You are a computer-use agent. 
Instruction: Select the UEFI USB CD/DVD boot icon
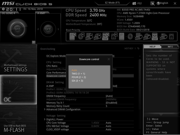pos(97,36)
